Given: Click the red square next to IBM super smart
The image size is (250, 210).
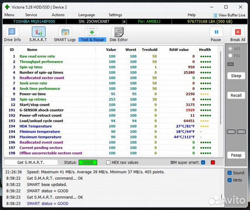Looking at the screenshot, I should (213, 162).
